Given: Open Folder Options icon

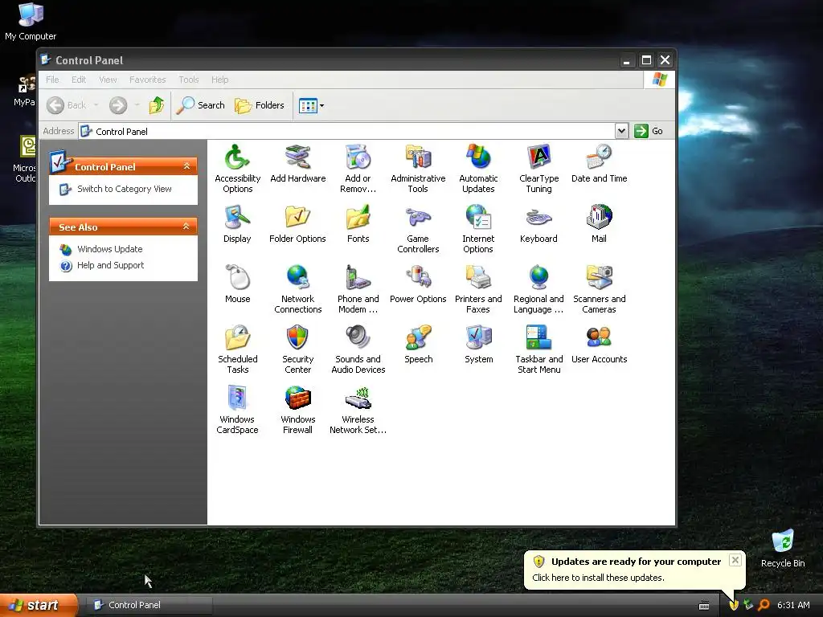Looking at the screenshot, I should pos(297,223).
